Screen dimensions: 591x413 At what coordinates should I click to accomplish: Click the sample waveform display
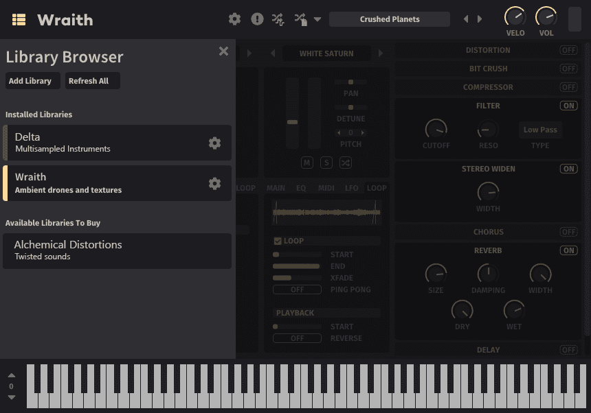[326, 213]
